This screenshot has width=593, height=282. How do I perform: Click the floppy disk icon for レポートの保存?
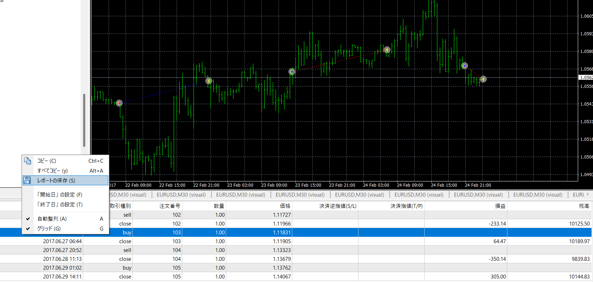coord(27,180)
